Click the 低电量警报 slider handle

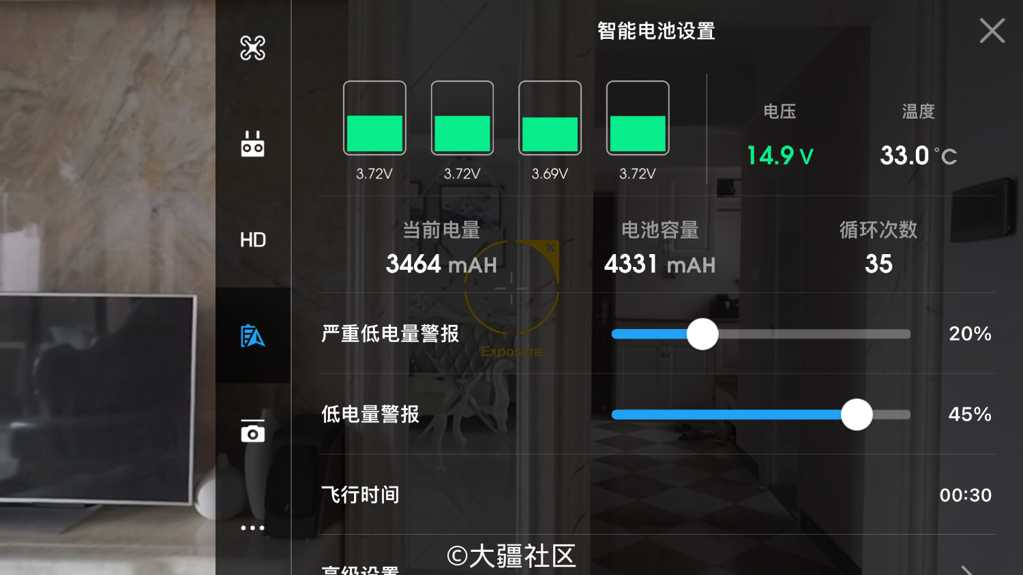pos(857,414)
